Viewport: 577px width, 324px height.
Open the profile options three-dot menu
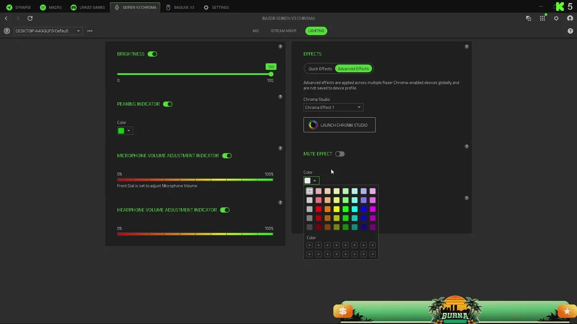click(90, 31)
